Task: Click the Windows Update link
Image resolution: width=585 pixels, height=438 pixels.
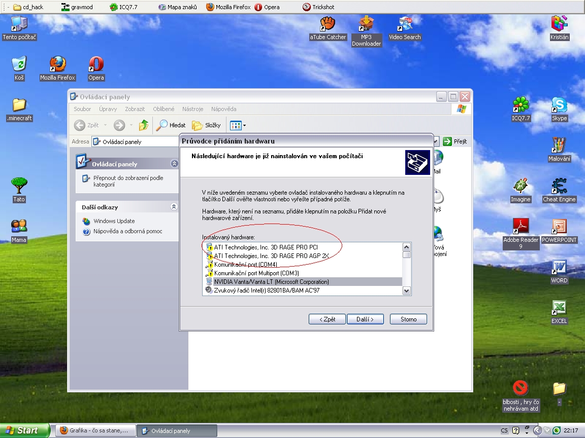Action: click(114, 221)
